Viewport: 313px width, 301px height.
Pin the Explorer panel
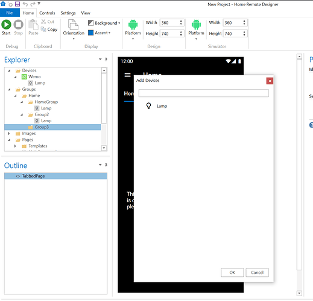[x=106, y=59]
